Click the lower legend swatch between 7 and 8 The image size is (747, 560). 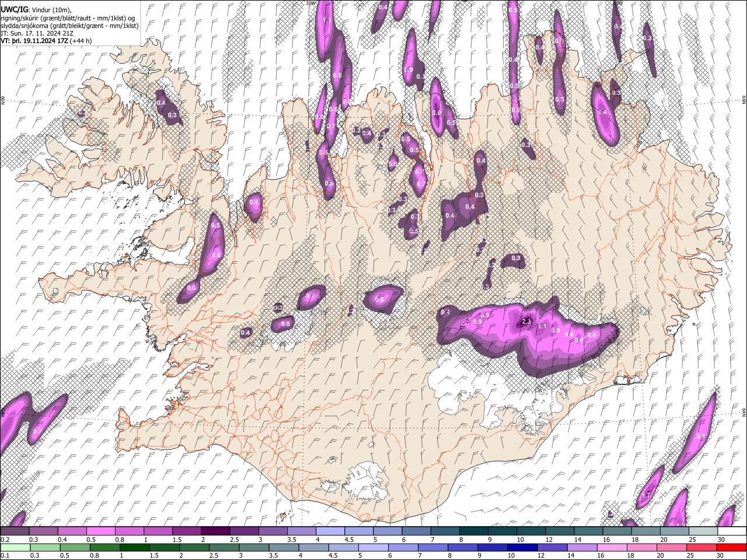tap(434, 547)
